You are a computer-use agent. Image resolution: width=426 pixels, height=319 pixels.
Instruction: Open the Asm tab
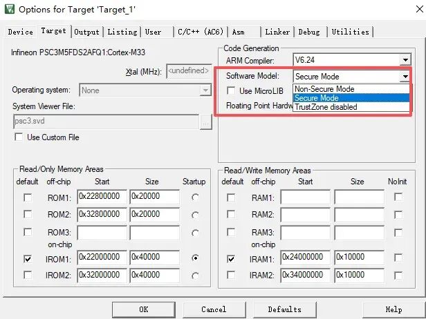239,32
